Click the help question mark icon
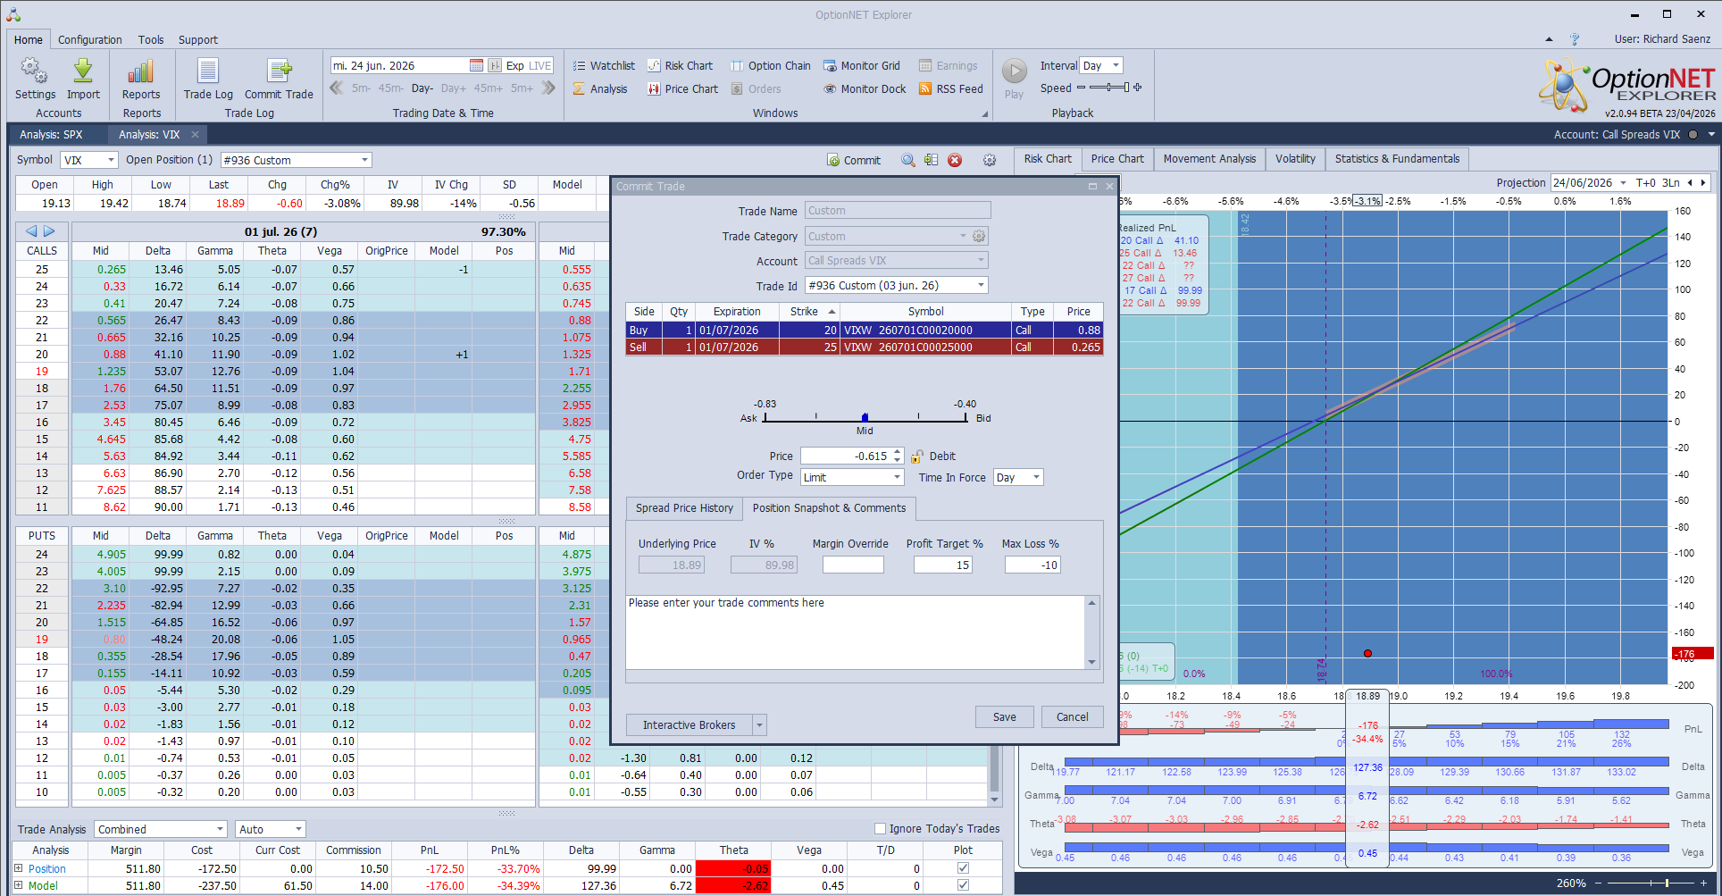The height and width of the screenshot is (896, 1722). (x=1575, y=39)
